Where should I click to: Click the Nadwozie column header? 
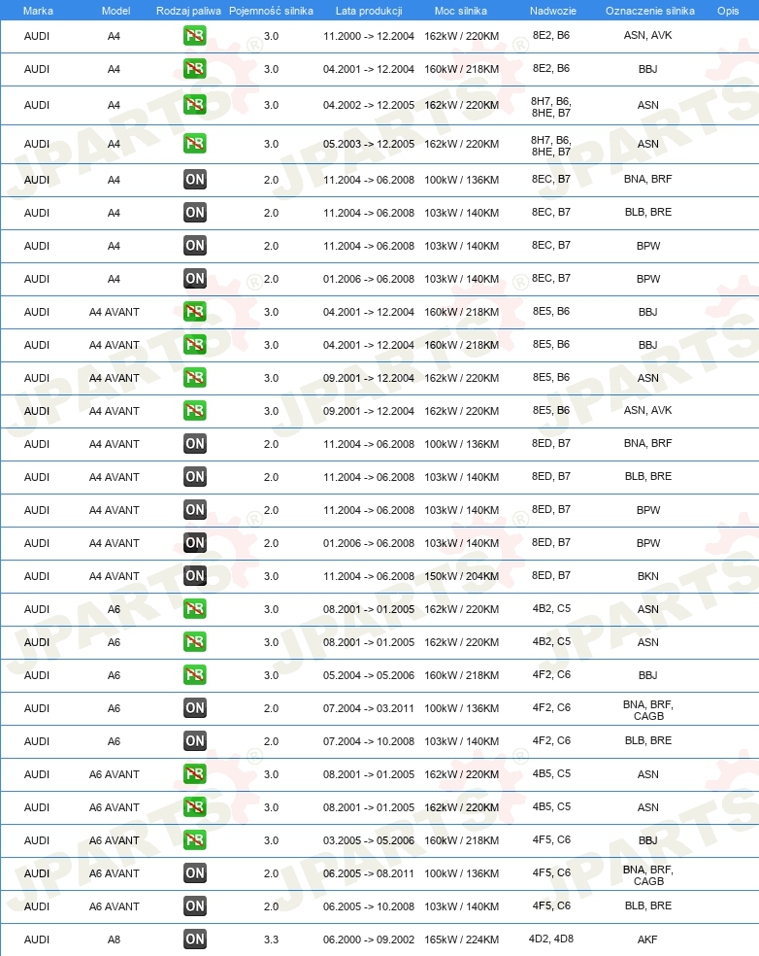tap(552, 11)
